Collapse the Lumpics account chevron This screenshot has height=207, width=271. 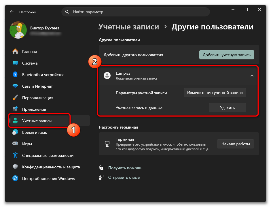click(x=252, y=76)
